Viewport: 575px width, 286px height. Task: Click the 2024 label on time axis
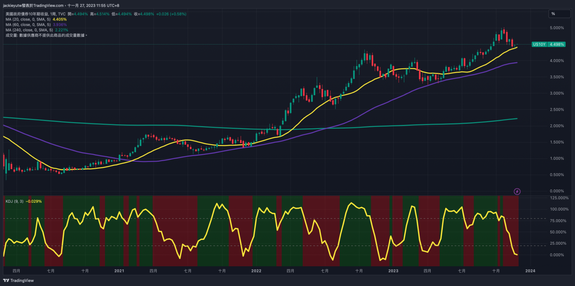[x=530, y=271]
